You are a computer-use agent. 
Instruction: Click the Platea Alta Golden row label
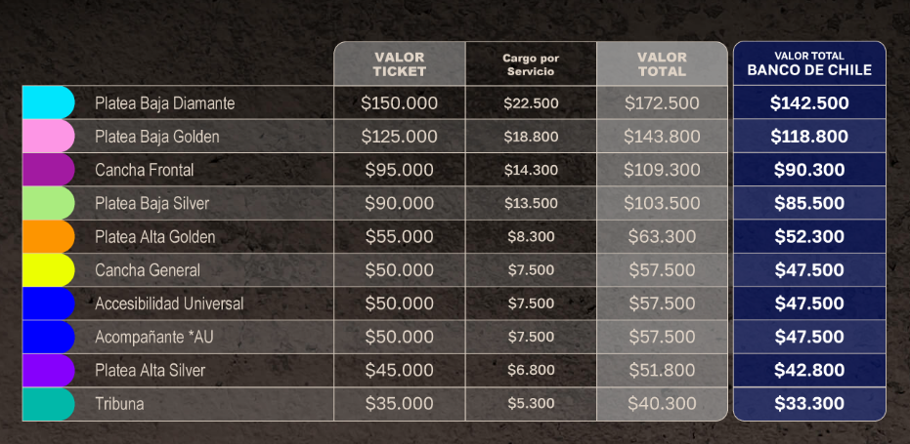[155, 236]
